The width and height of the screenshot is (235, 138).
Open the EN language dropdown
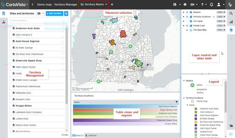coord(194,4)
